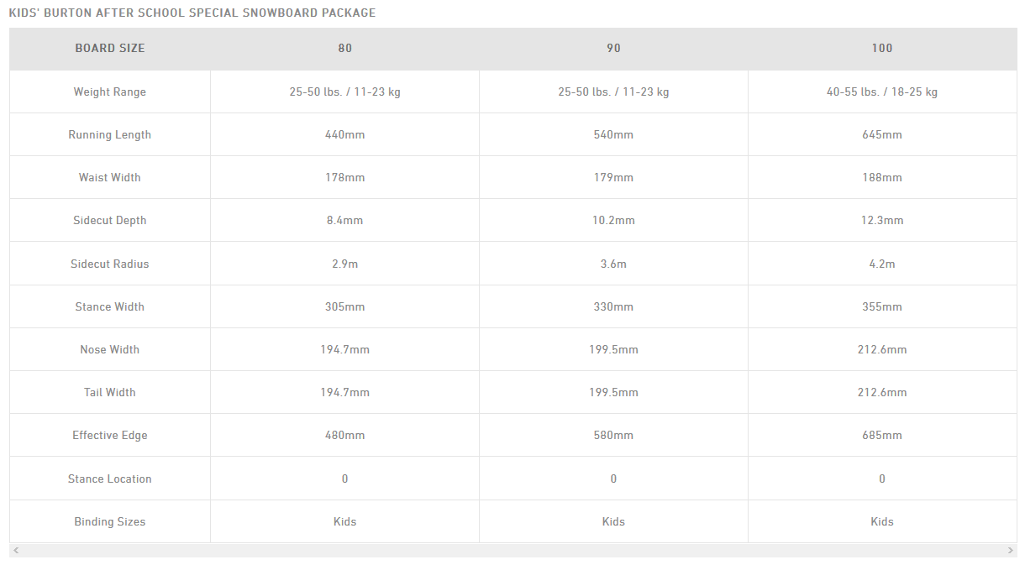Click the horizontal scrollbar track
Viewport: 1025px width, 565px height.
pos(513,551)
